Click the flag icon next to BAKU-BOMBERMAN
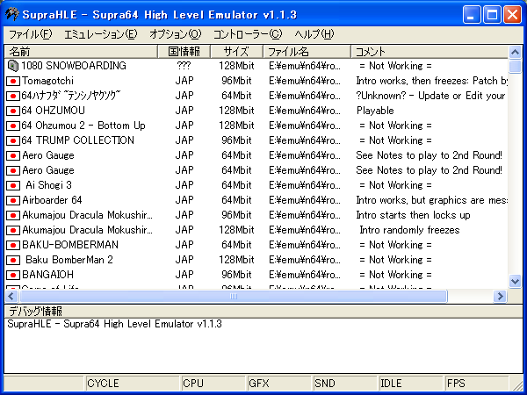This screenshot has width=527, height=395. [13, 245]
